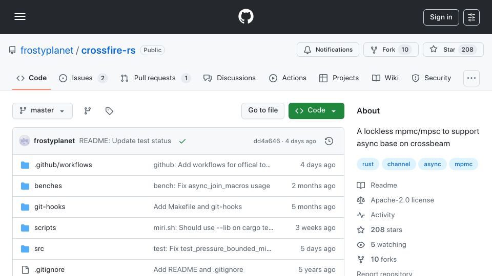The height and width of the screenshot is (276, 492).
Task: Open the Readme link in About
Action: tap(377, 185)
